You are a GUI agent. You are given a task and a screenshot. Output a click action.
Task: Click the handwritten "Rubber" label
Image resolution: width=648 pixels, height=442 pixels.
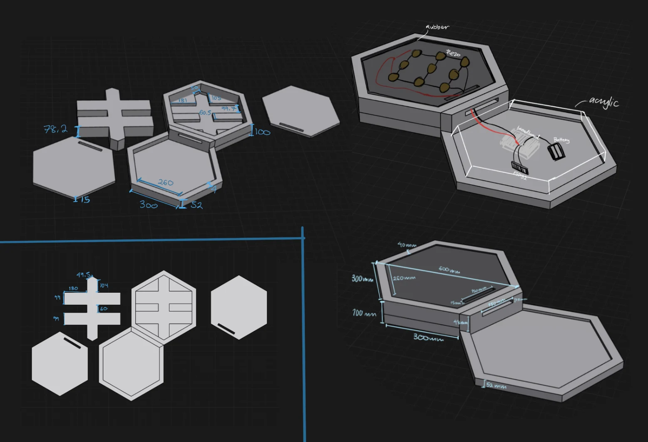coord(437,27)
